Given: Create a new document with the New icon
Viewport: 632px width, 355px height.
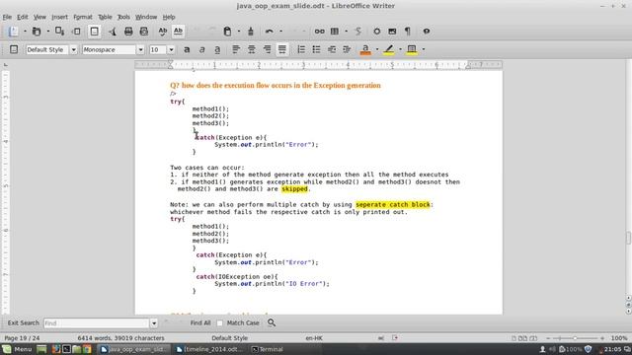Looking at the screenshot, I should 13,32.
